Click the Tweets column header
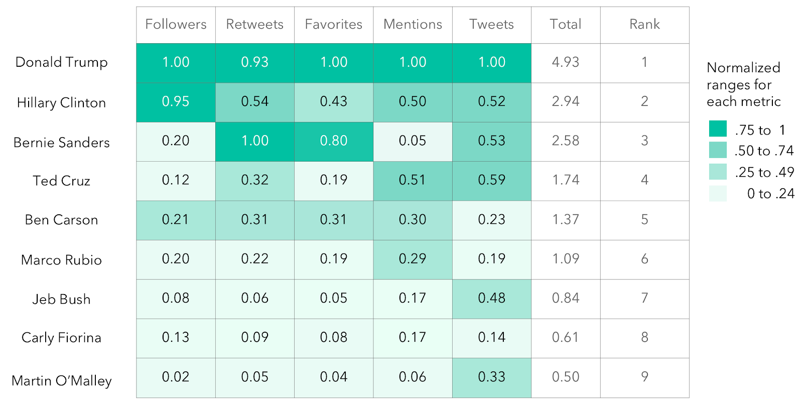This screenshot has height=407, width=803. pos(491,25)
